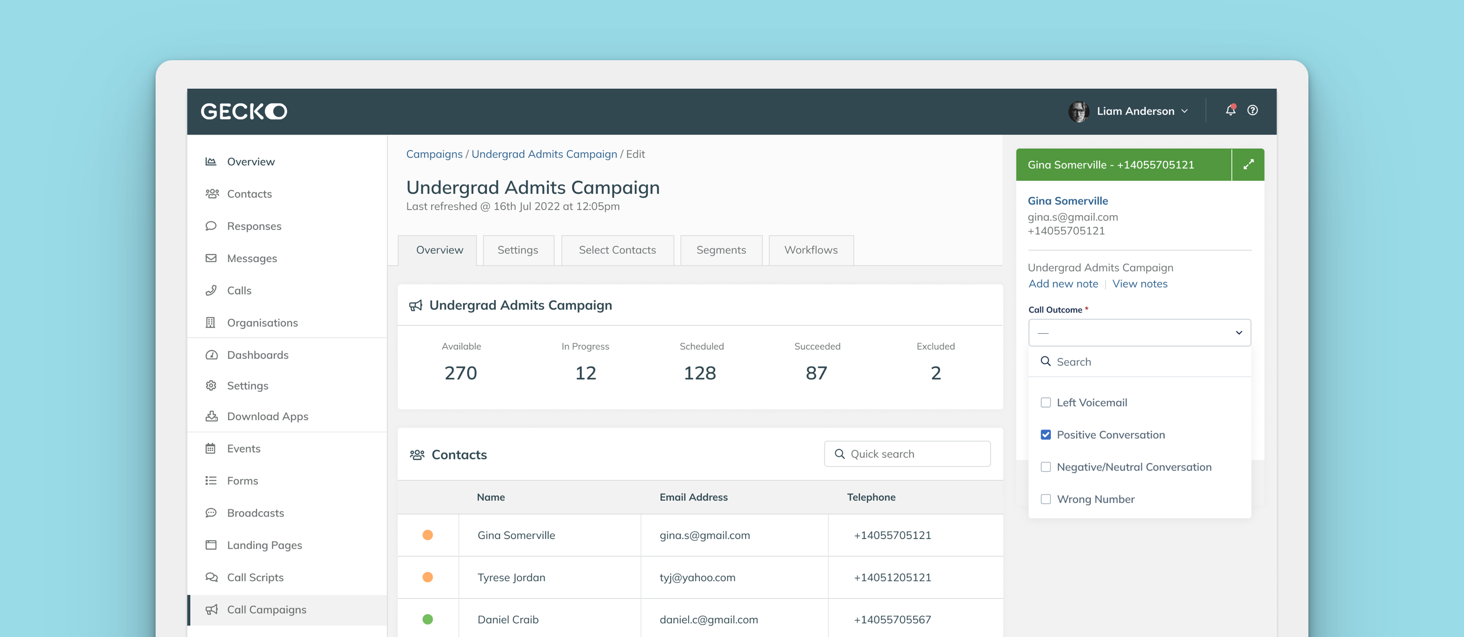1464x637 pixels.
Task: Click the Dashboards gauge icon
Action: point(211,355)
